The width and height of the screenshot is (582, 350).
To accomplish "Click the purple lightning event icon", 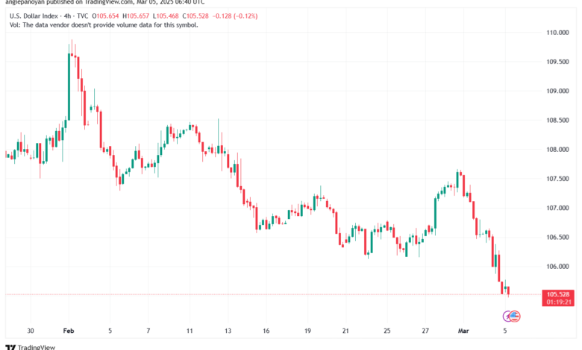I will click(x=507, y=316).
